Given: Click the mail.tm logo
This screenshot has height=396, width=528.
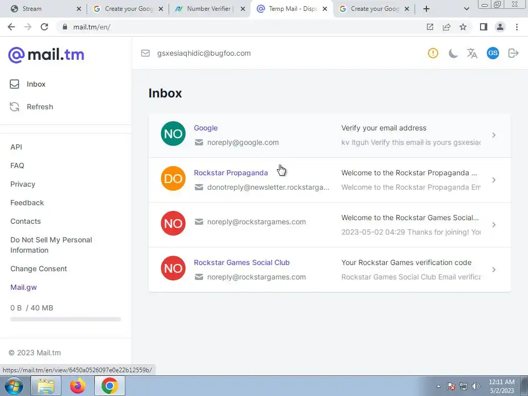Looking at the screenshot, I should coord(46,55).
